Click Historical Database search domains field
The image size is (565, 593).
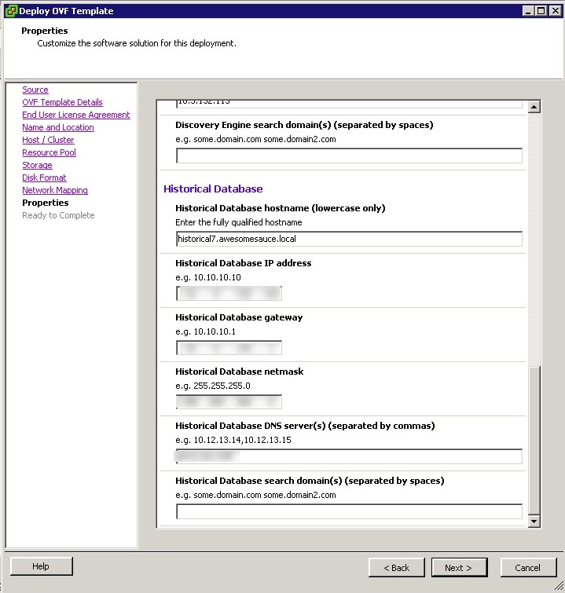[349, 512]
